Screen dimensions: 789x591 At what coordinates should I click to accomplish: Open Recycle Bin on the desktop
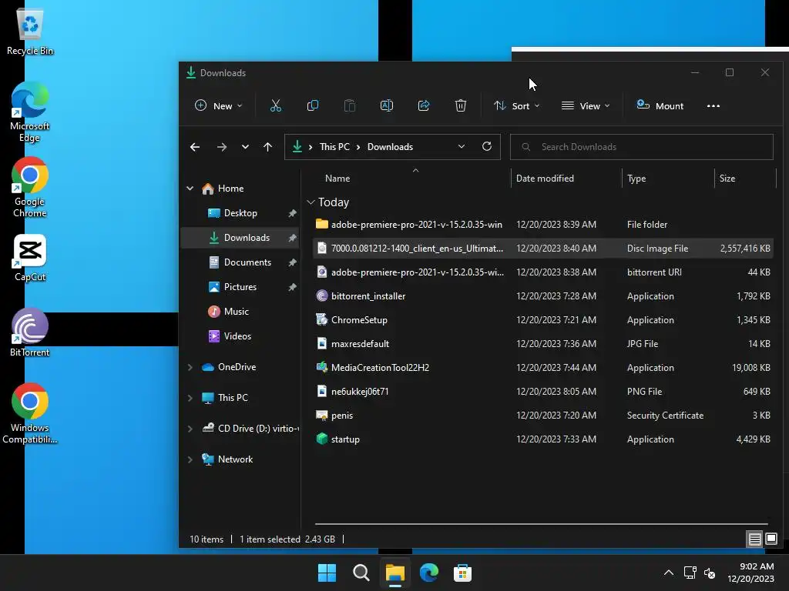click(30, 31)
